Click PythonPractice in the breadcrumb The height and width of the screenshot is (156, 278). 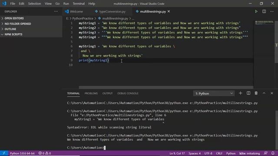[x=83, y=18]
